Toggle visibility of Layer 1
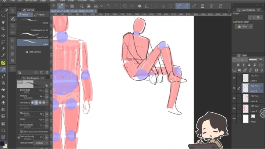Image resolution: width=265 pixels, height=149 pixels. [x=234, y=78]
